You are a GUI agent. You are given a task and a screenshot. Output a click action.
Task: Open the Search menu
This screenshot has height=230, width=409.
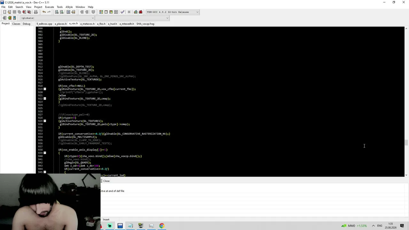19,7
